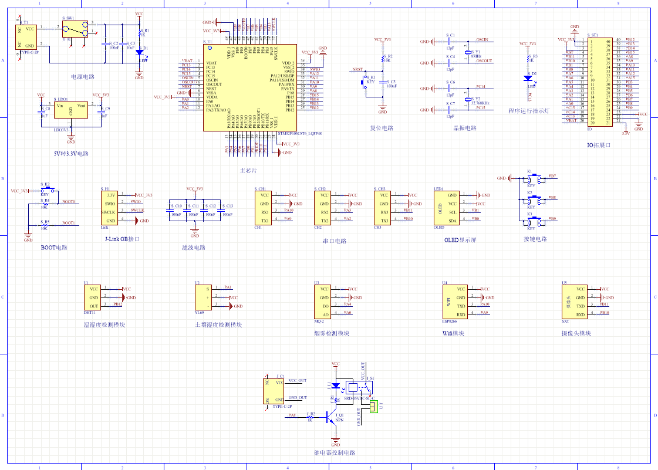Click the "5V转3.3V电路" section label
The height and width of the screenshot is (470, 658).
(x=71, y=154)
